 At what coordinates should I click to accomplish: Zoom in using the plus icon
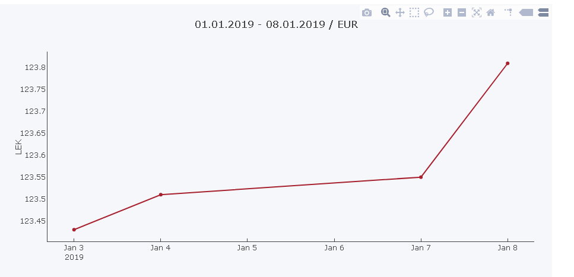pyautogui.click(x=448, y=12)
